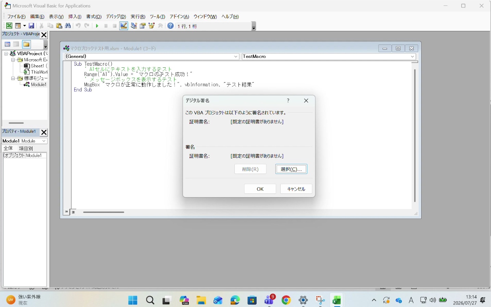The height and width of the screenshot is (307, 491).
Task: Collapse the Microsoft Excel Objects folder node
Action: coord(13,60)
